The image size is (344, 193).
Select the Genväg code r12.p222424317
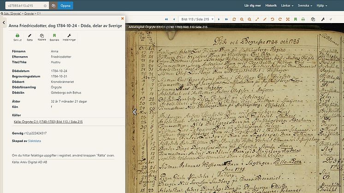click(x=36, y=133)
